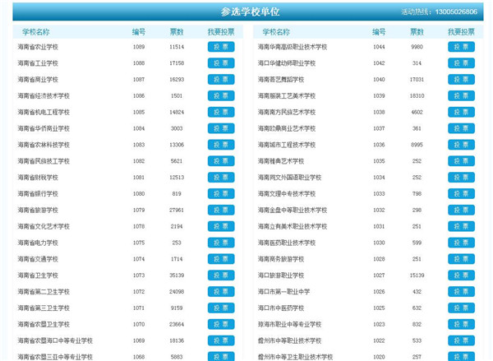Vote for 海口市第一职业中学 (No. 1026)
Viewport: 493px width, 361px height.
point(461,292)
